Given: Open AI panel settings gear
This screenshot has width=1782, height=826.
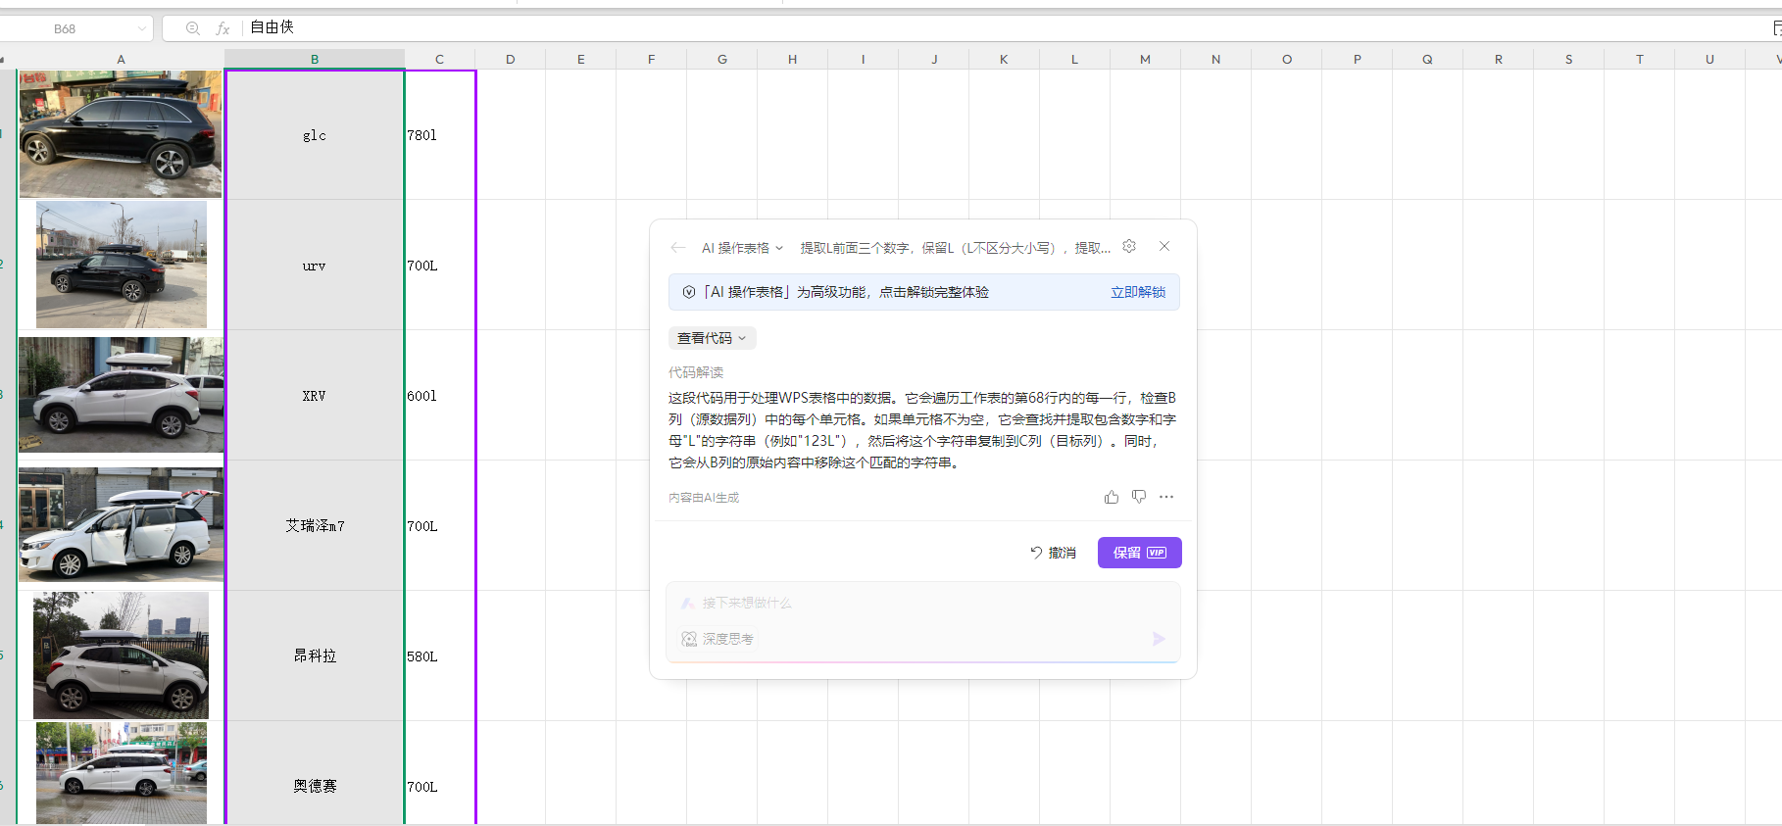Looking at the screenshot, I should click(1129, 247).
